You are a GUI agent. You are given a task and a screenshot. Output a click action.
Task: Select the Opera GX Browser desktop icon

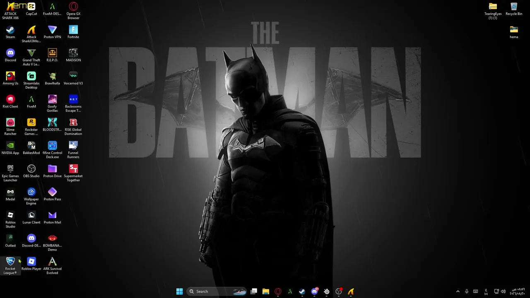(x=73, y=11)
